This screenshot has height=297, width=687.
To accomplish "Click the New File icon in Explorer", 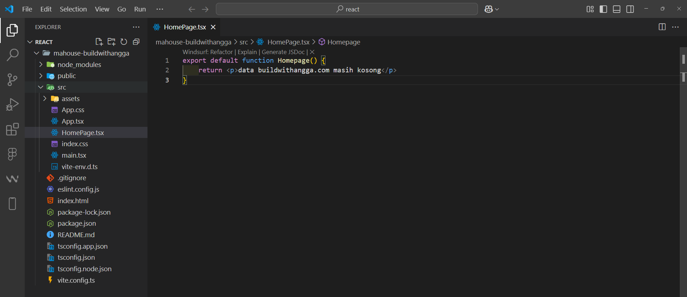I will tap(99, 42).
